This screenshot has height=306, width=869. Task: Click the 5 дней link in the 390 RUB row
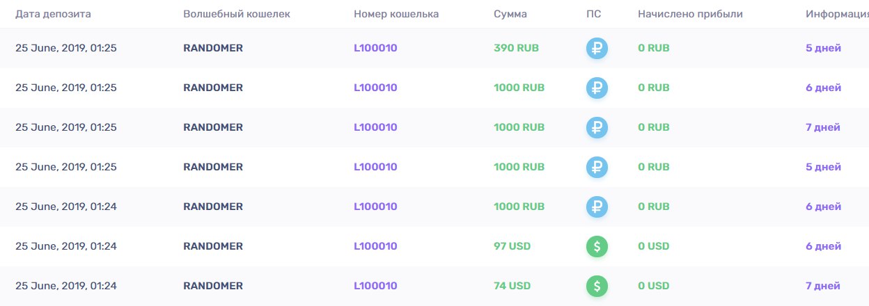pyautogui.click(x=823, y=48)
